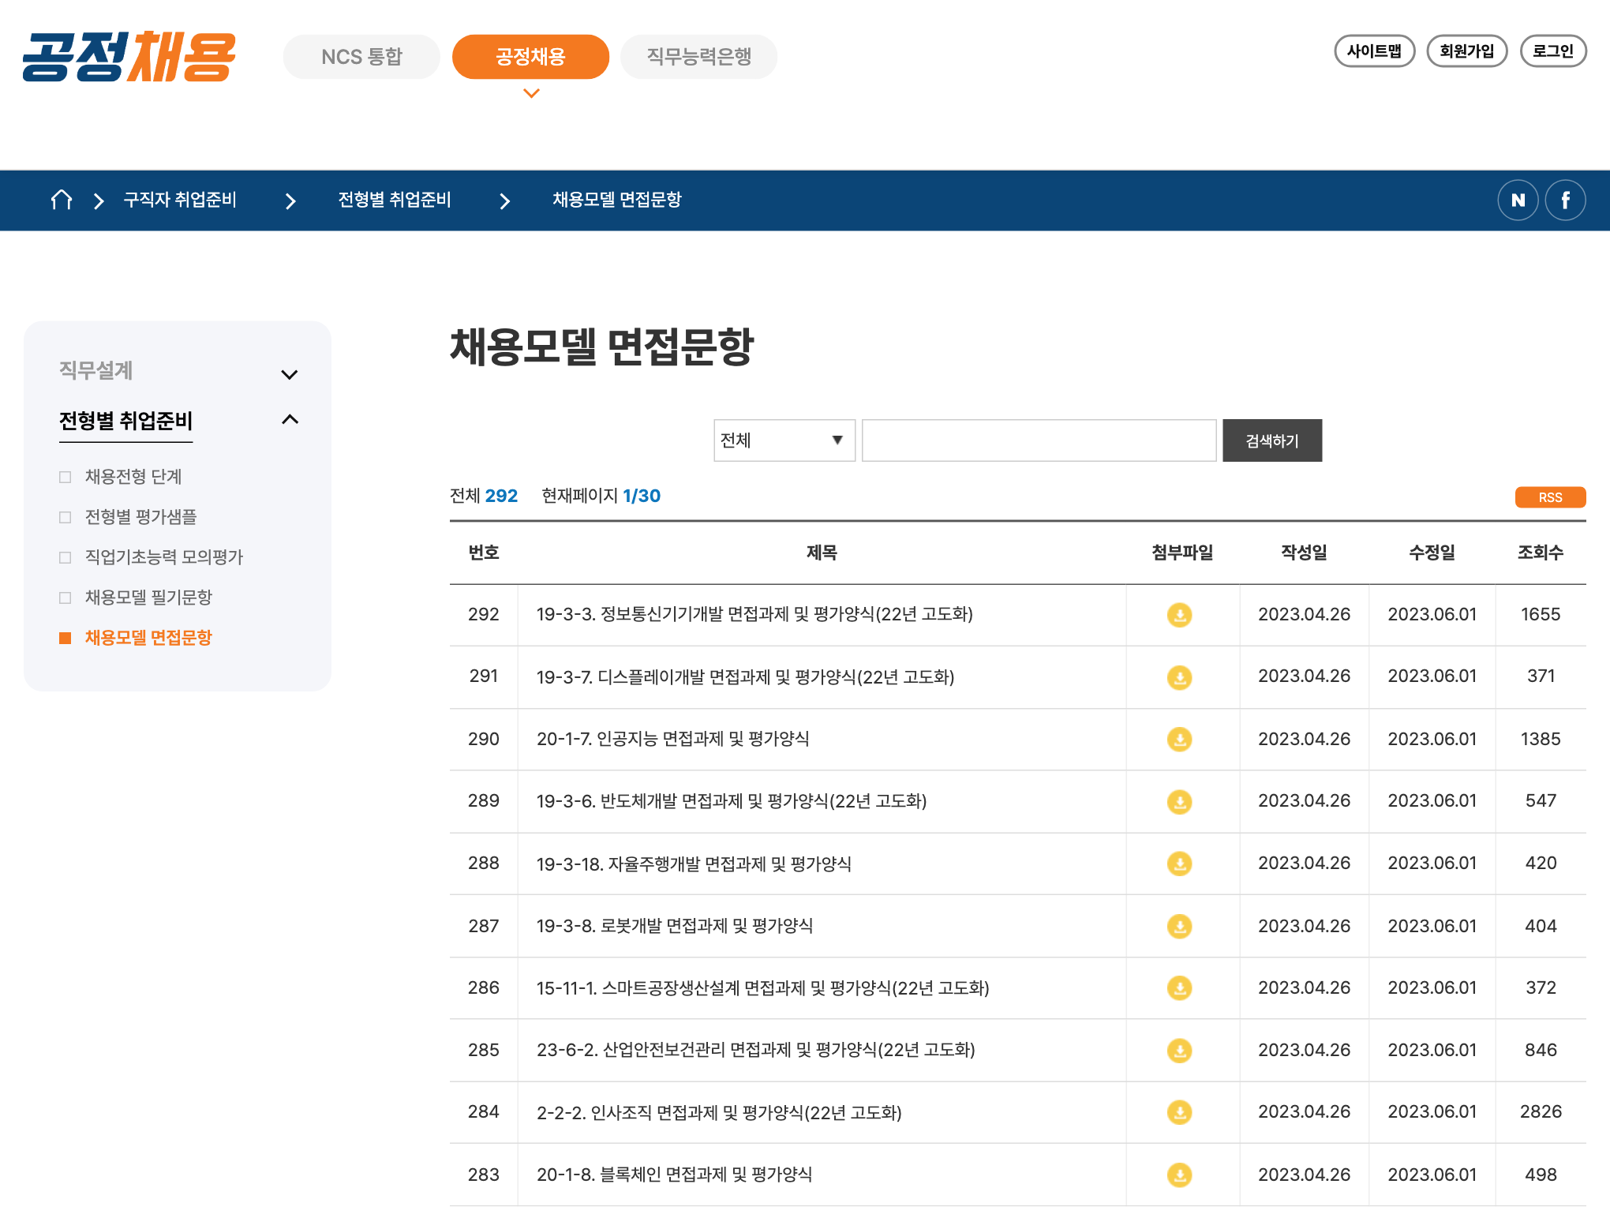
Task: Select the 공정채용 top tab
Action: click(530, 57)
